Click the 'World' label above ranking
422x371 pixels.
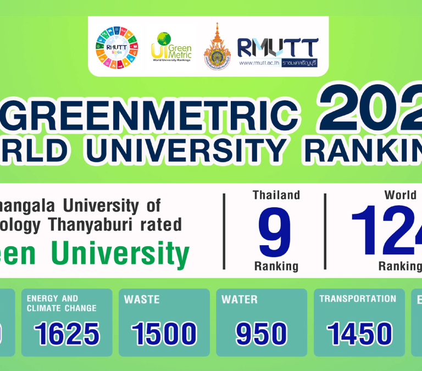point(400,195)
